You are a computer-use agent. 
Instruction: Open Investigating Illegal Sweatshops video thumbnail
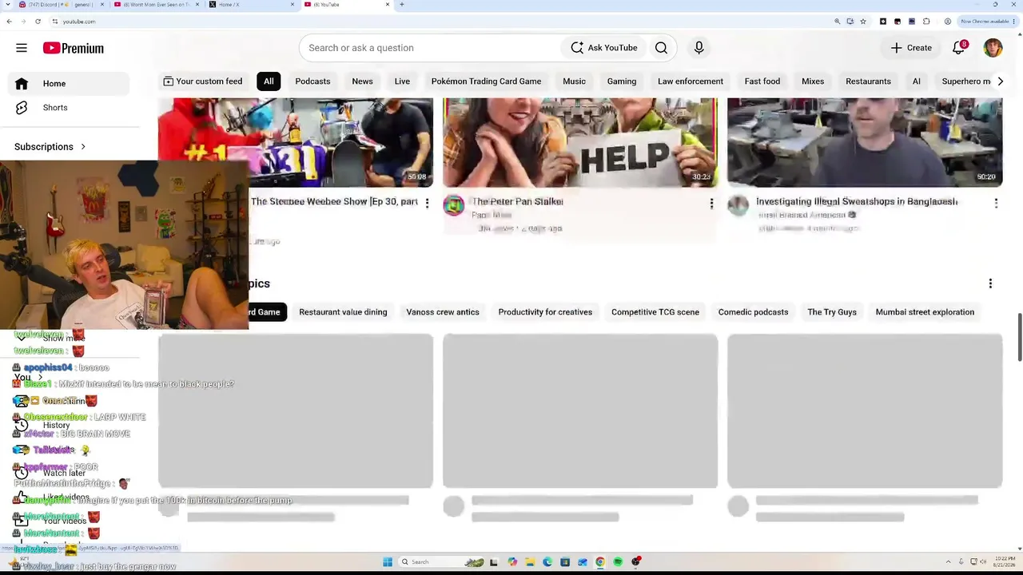click(865, 143)
